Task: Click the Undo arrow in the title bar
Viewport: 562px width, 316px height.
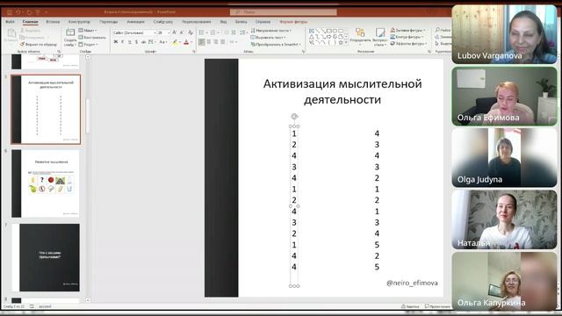Action: (x=18, y=12)
